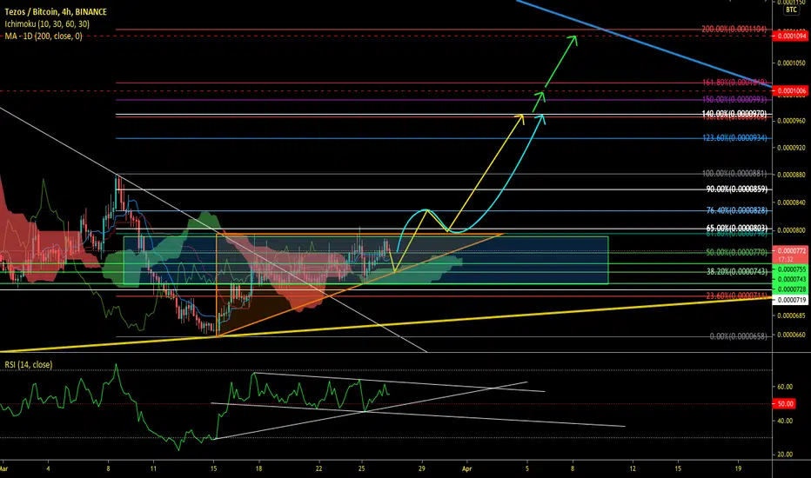
Task: Click the RSI (14, close) indicator label
Action: [x=29, y=365]
